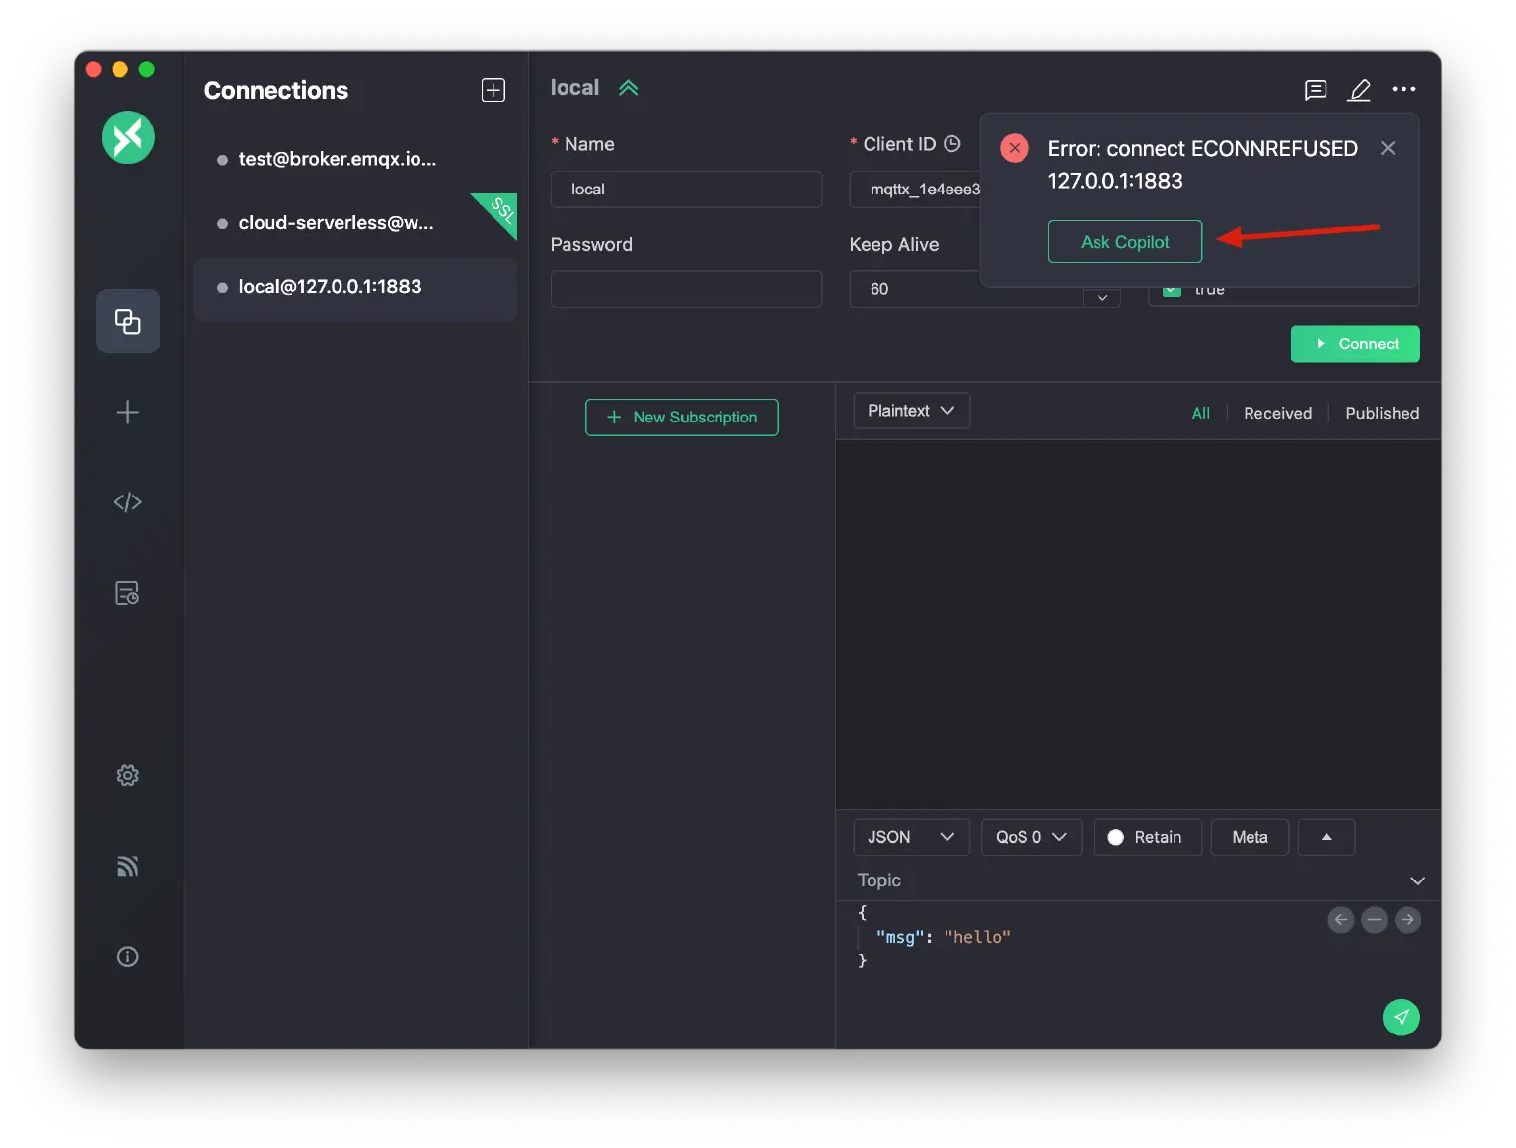Toggle the Retain radio option
This screenshot has width=1516, height=1148.
point(1146,837)
